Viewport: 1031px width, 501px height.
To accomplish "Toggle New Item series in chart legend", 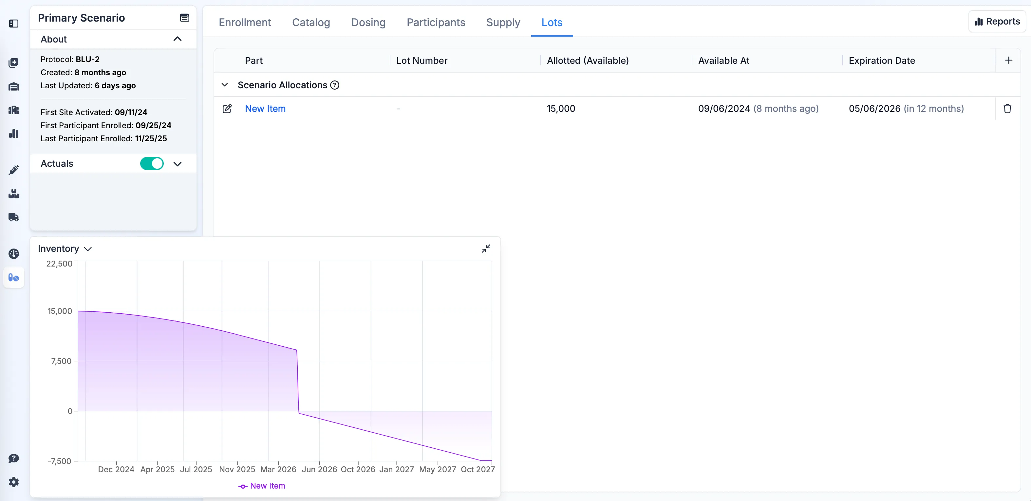I will [x=262, y=486].
